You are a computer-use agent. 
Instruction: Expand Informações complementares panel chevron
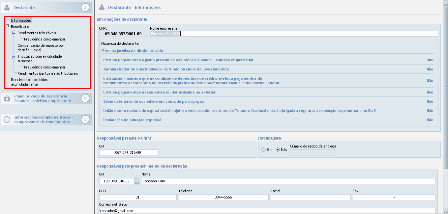tap(85, 119)
